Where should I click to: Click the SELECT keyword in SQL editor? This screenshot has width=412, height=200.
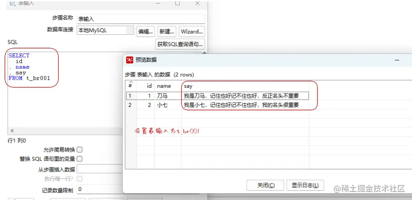[19, 56]
